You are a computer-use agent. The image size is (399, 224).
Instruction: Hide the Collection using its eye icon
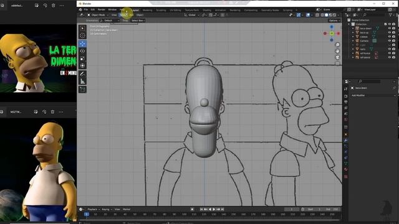(x=390, y=24)
